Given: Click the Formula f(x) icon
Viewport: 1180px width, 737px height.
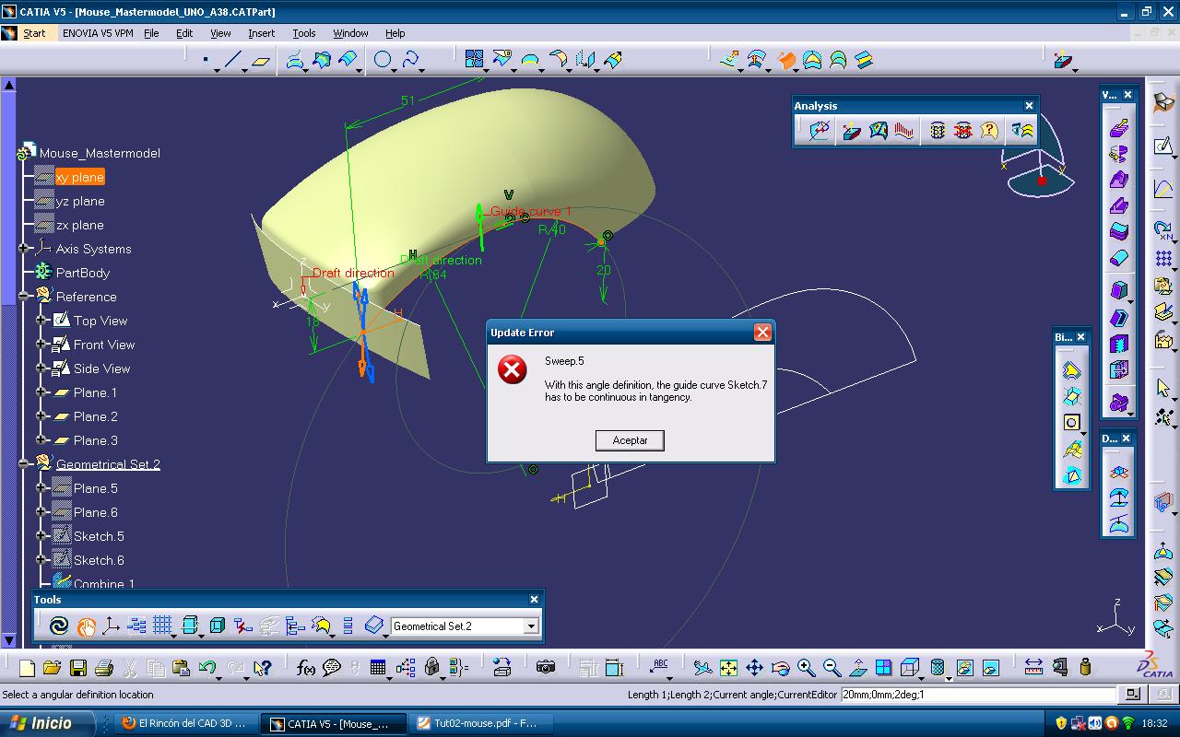Looking at the screenshot, I should coord(306,668).
